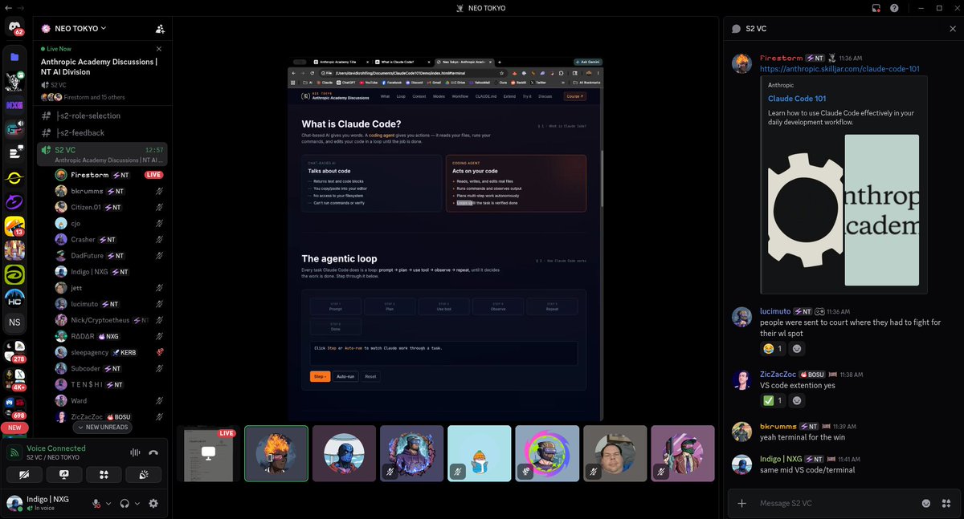Click the Message S2 VC input field
Screen dimensions: 964x519
[835, 503]
